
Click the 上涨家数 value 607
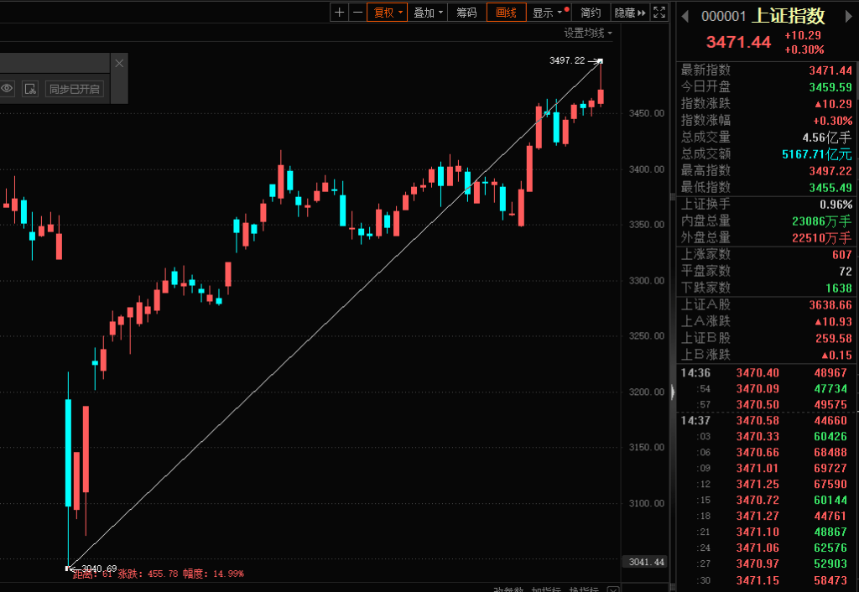pos(842,255)
